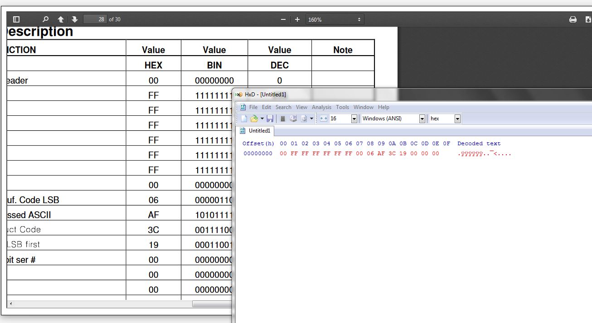Click the HxD open file icon
Screen dimensions: 592x323
click(x=254, y=119)
